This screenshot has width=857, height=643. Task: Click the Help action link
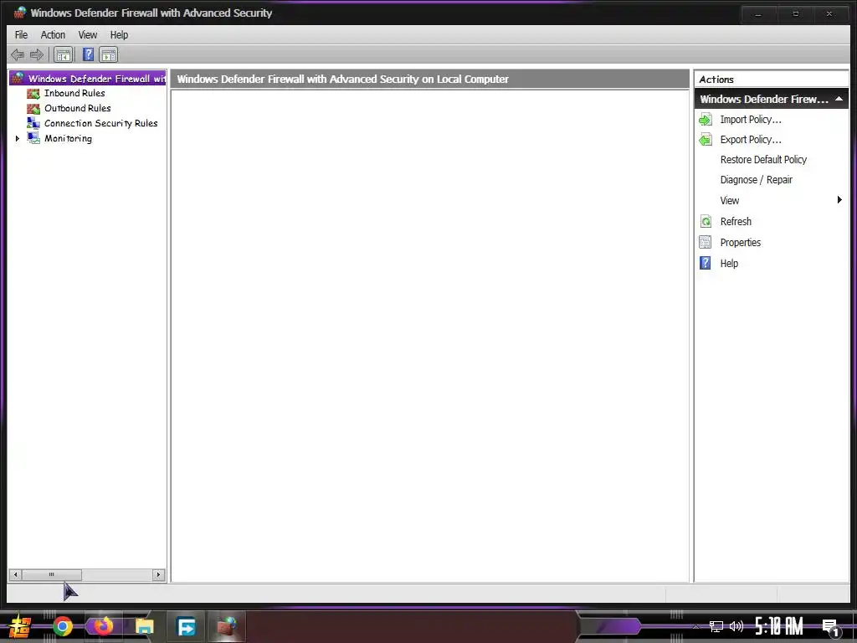[729, 263]
